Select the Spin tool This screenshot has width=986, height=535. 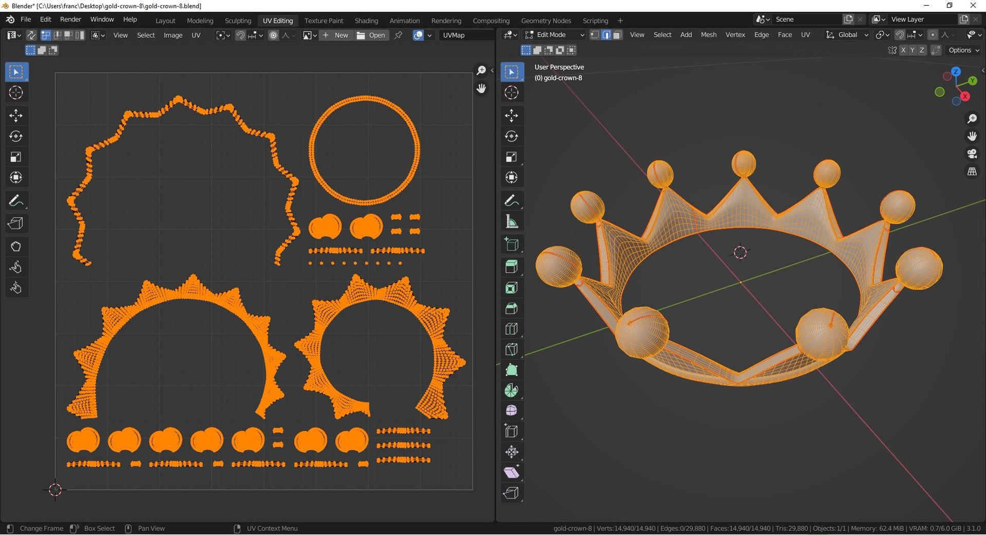(x=511, y=391)
